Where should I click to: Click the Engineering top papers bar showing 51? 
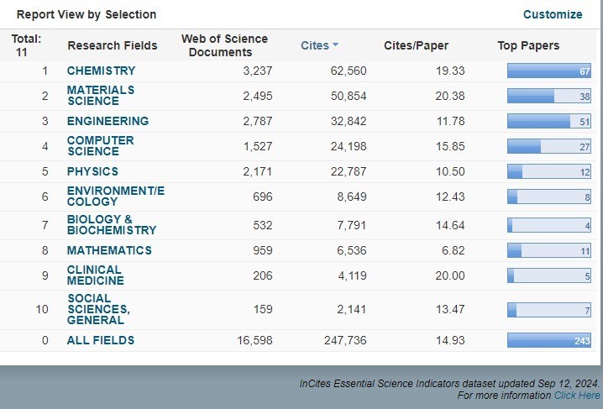548,121
